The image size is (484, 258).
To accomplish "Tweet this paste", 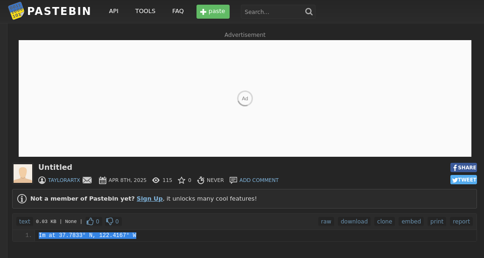I will [463, 180].
